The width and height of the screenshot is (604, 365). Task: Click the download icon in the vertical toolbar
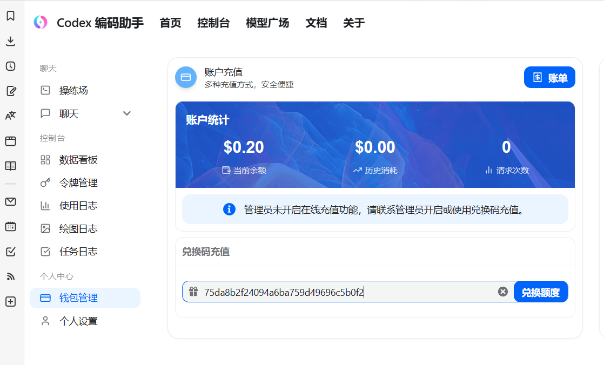tap(10, 41)
